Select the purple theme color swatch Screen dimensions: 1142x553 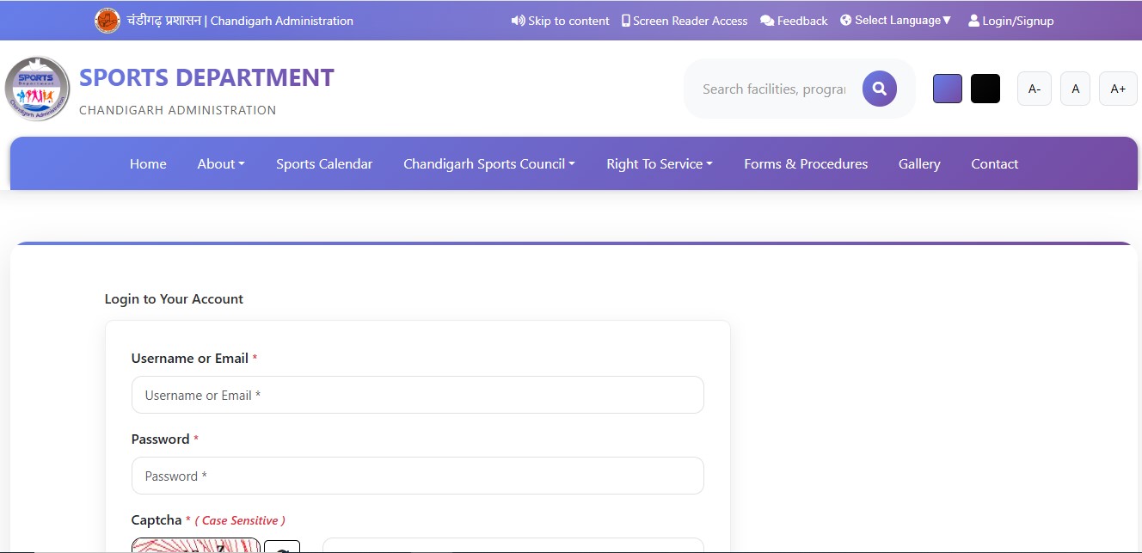[947, 89]
